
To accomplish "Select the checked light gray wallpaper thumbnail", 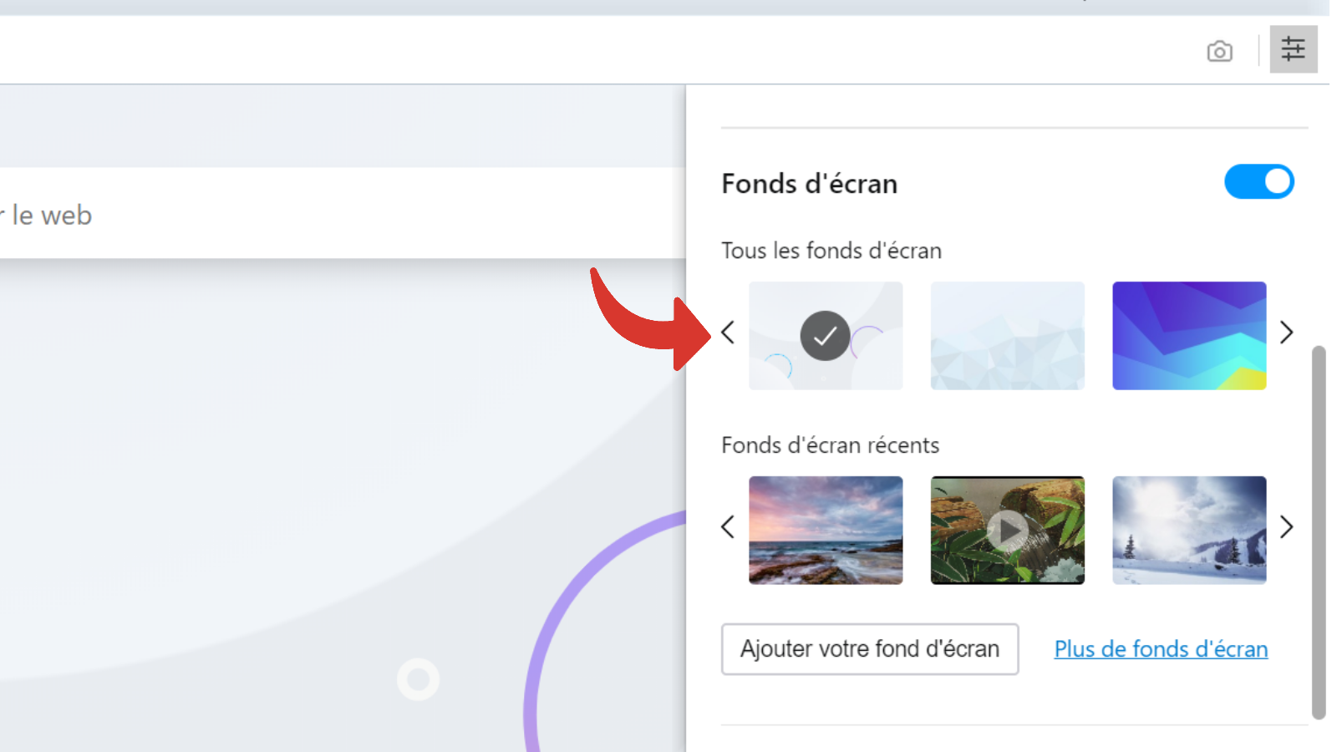I will click(x=826, y=336).
